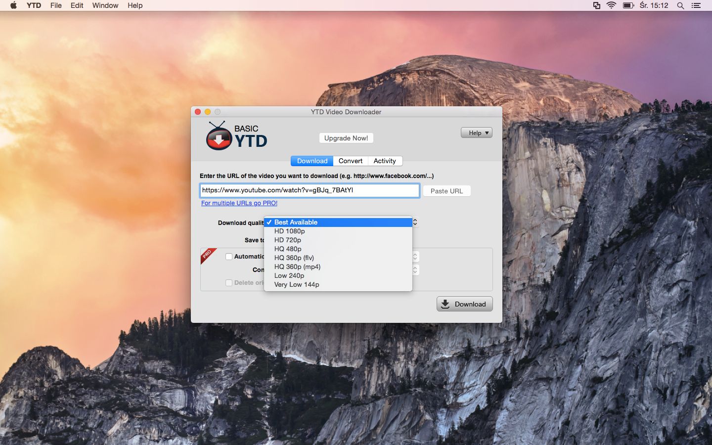Click the battery status icon
This screenshot has width=712, height=445.
click(x=628, y=5)
